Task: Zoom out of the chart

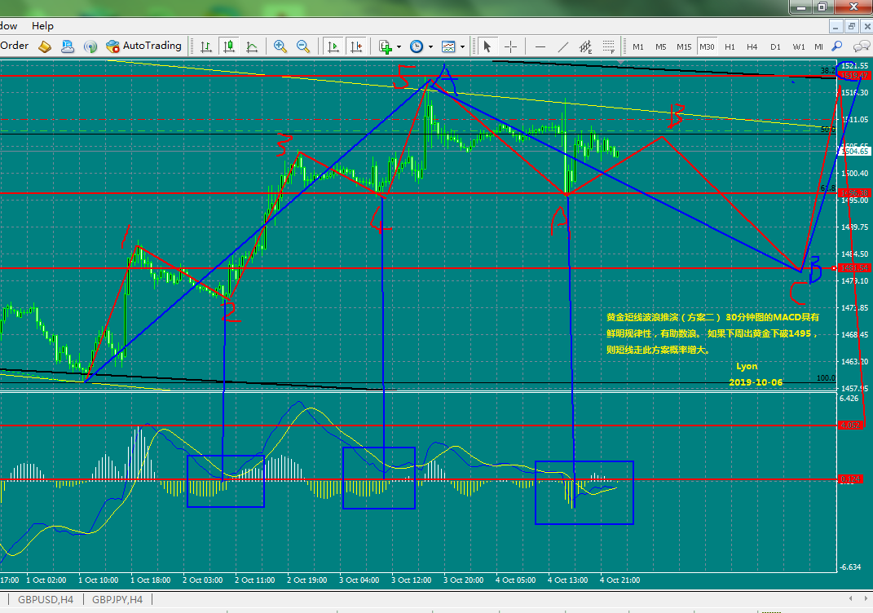Action: (303, 46)
